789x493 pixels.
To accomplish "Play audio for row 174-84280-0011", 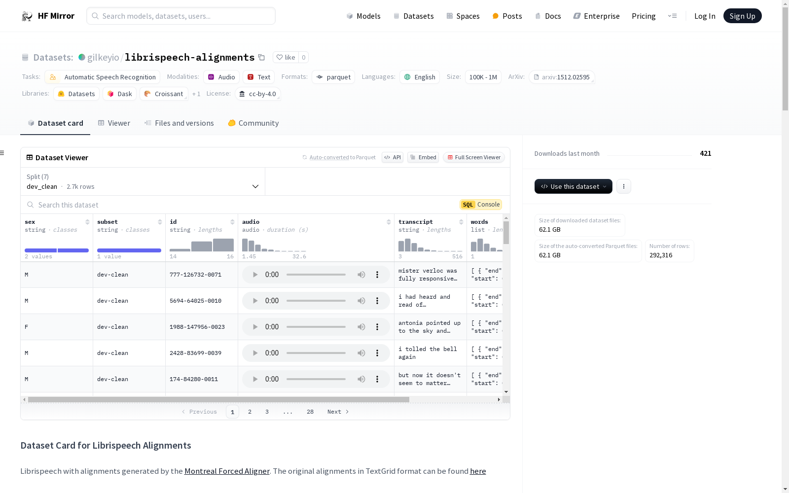I will [255, 379].
